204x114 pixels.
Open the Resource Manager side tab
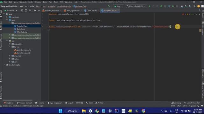(1, 42)
